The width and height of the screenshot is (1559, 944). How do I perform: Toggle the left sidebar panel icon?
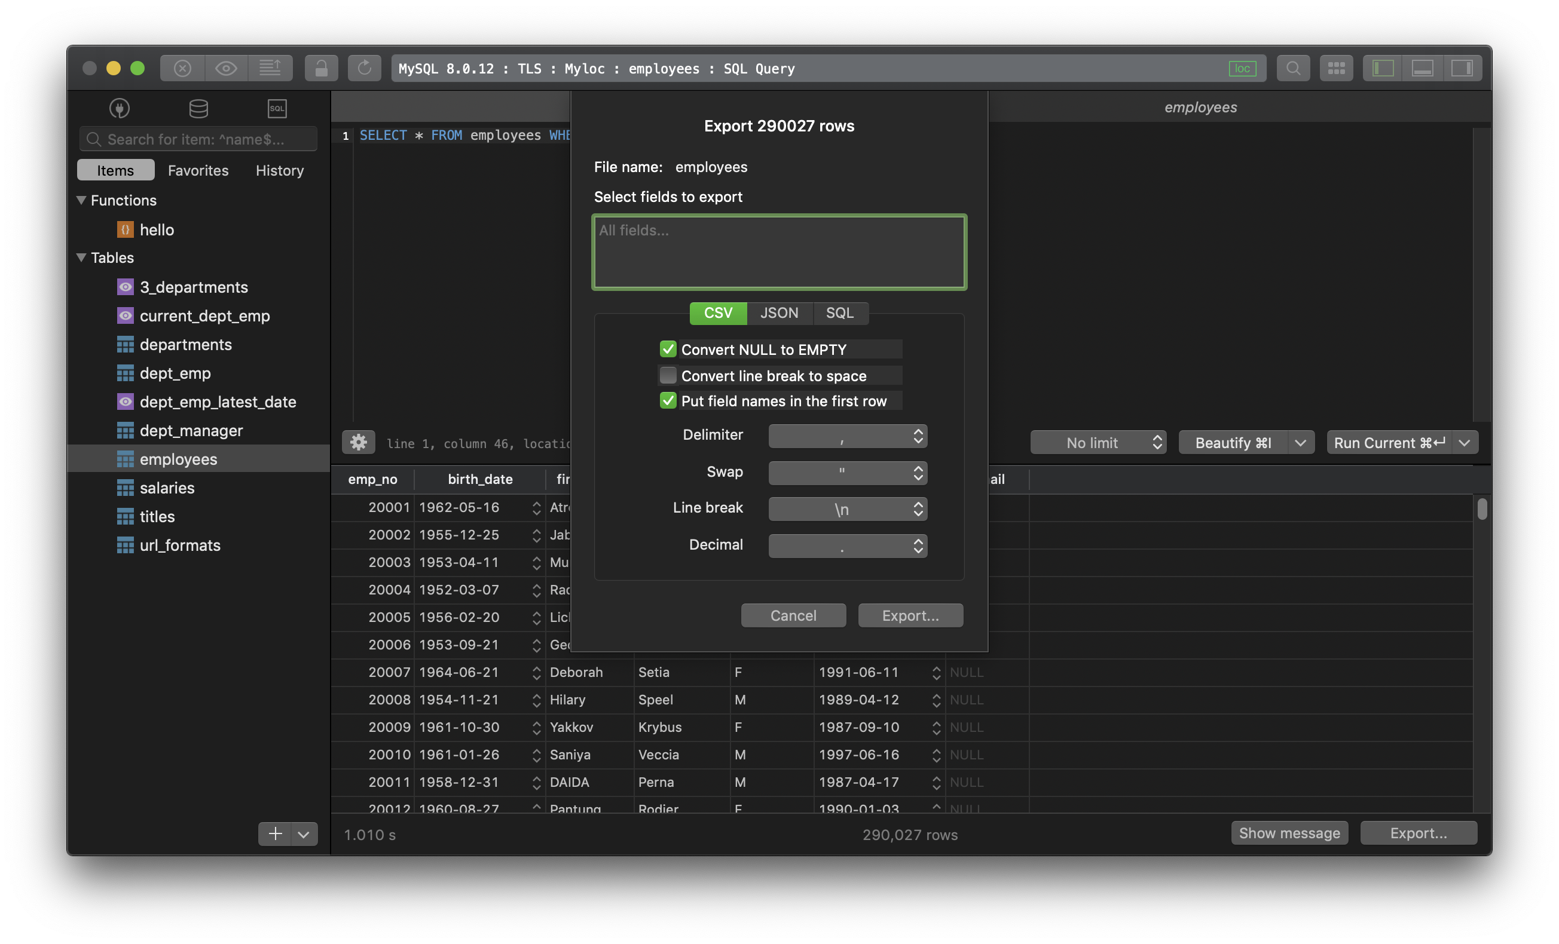[x=1382, y=68]
